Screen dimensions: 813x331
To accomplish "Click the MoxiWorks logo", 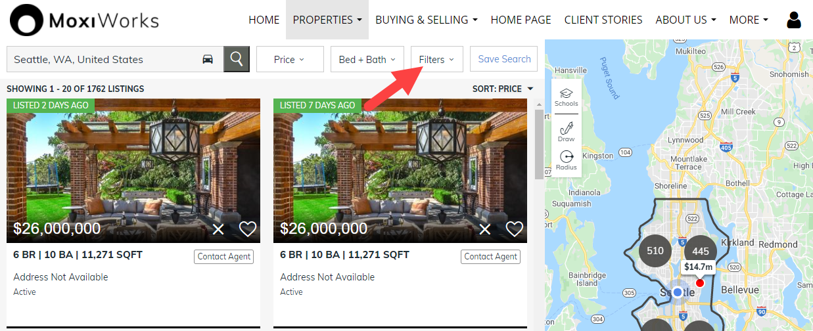I will pyautogui.click(x=84, y=20).
